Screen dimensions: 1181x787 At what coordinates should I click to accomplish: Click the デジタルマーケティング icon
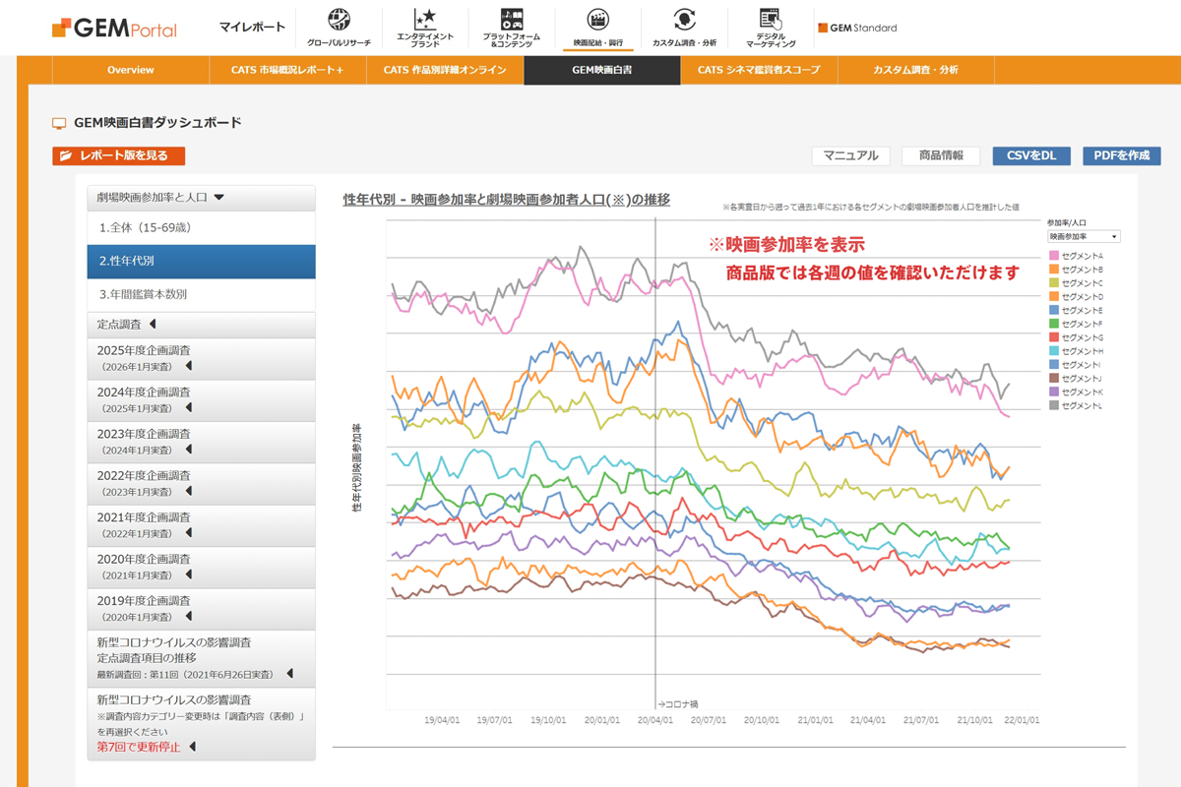click(x=770, y=21)
